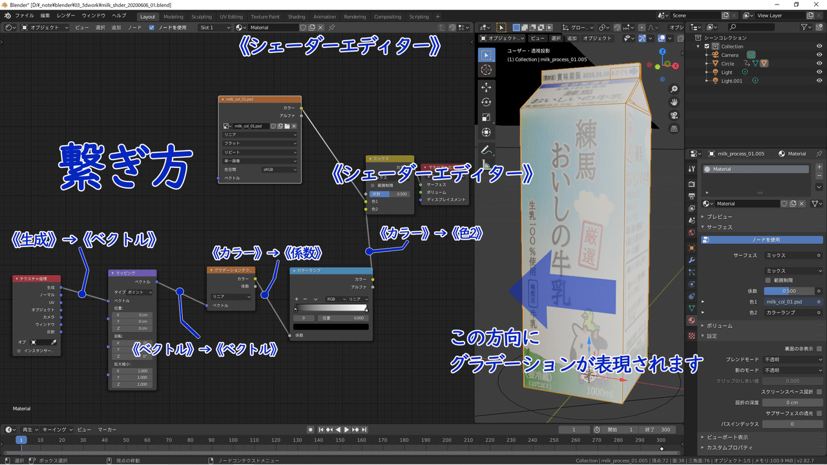
Task: Open the ノード menu in shader editor
Action: click(x=134, y=28)
